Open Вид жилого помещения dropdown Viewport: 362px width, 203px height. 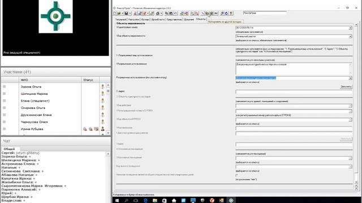tap(350, 167)
